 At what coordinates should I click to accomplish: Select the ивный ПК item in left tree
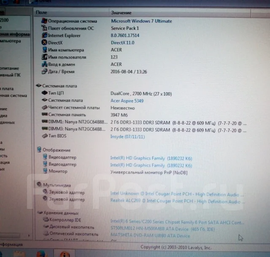(10, 75)
